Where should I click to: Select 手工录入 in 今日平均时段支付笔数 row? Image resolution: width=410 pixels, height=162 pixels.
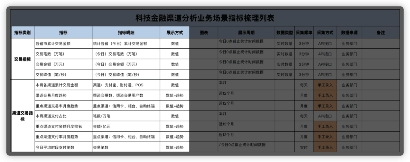coord(325,147)
